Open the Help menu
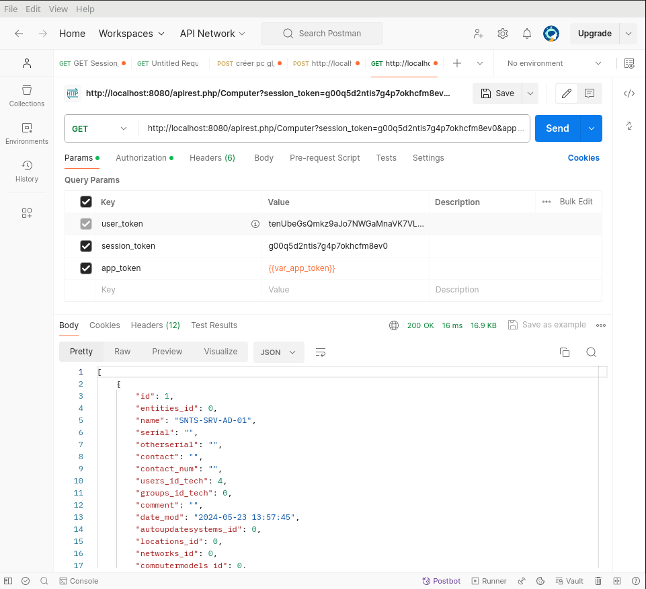The width and height of the screenshot is (646, 589). 85,9
